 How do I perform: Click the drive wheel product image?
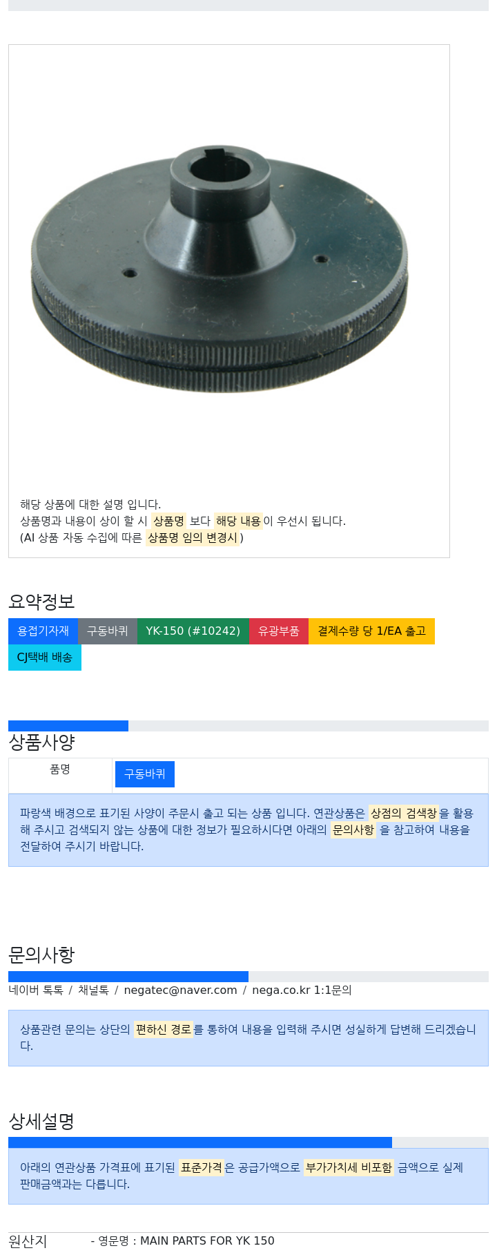click(220, 269)
